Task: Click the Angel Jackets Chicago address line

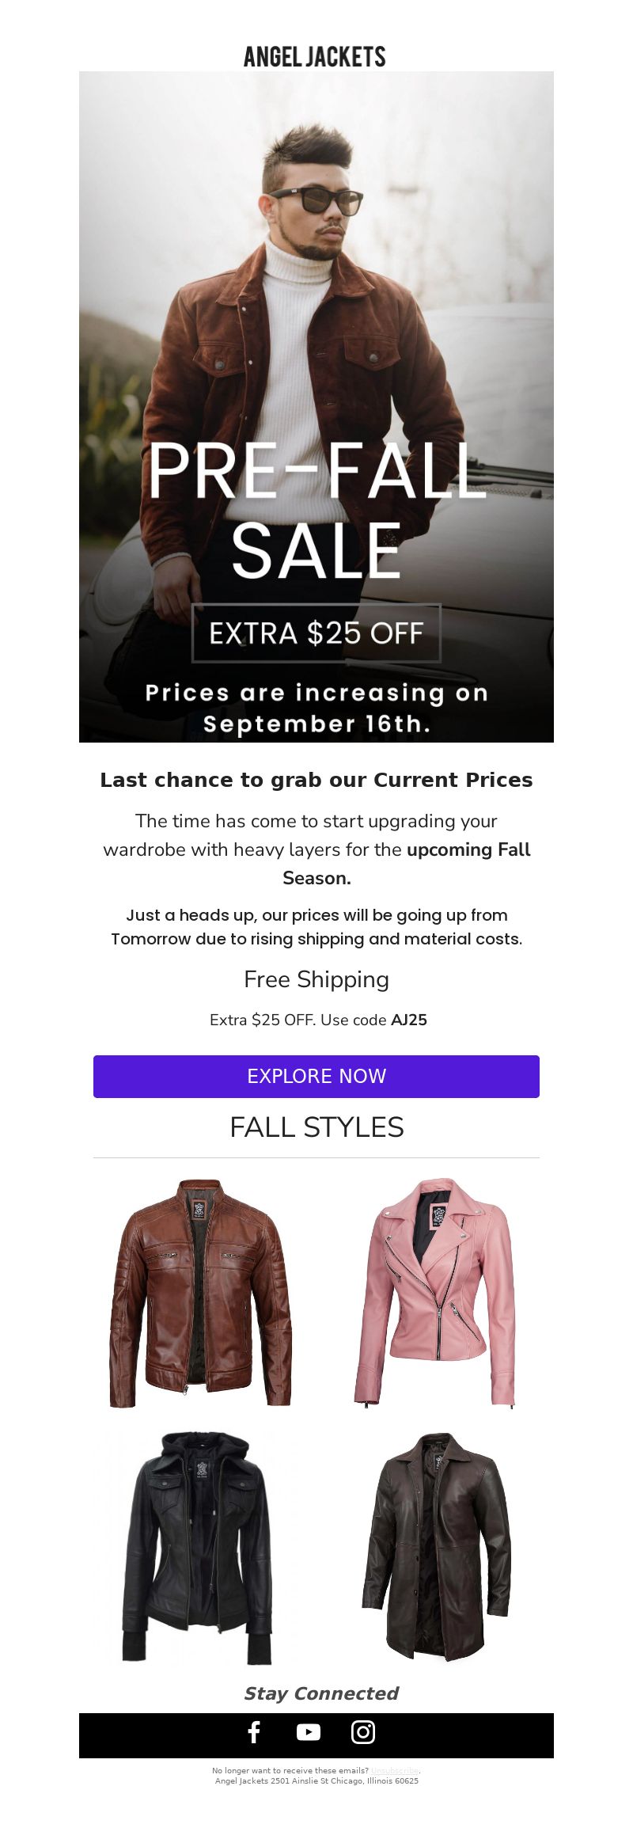Action: point(316,1780)
